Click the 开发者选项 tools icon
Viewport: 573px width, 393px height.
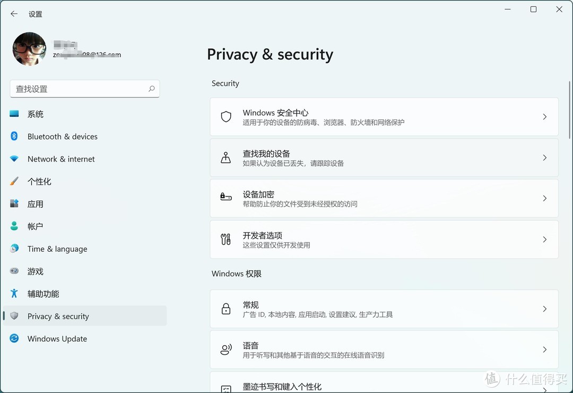[x=226, y=240]
